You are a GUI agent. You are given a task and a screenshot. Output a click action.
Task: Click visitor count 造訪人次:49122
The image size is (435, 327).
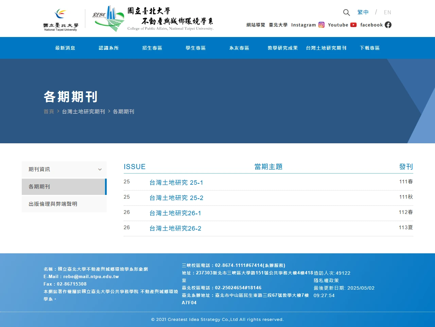[x=332, y=273]
